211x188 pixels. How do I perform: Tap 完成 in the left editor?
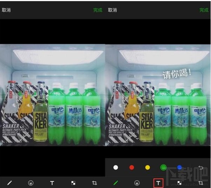tap(98, 10)
